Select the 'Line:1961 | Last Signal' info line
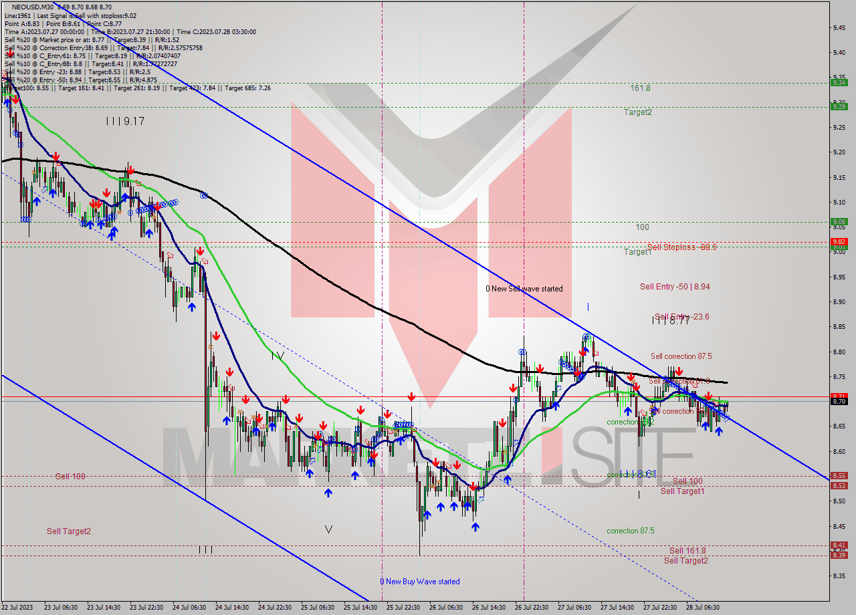This screenshot has width=856, height=615. (x=70, y=15)
